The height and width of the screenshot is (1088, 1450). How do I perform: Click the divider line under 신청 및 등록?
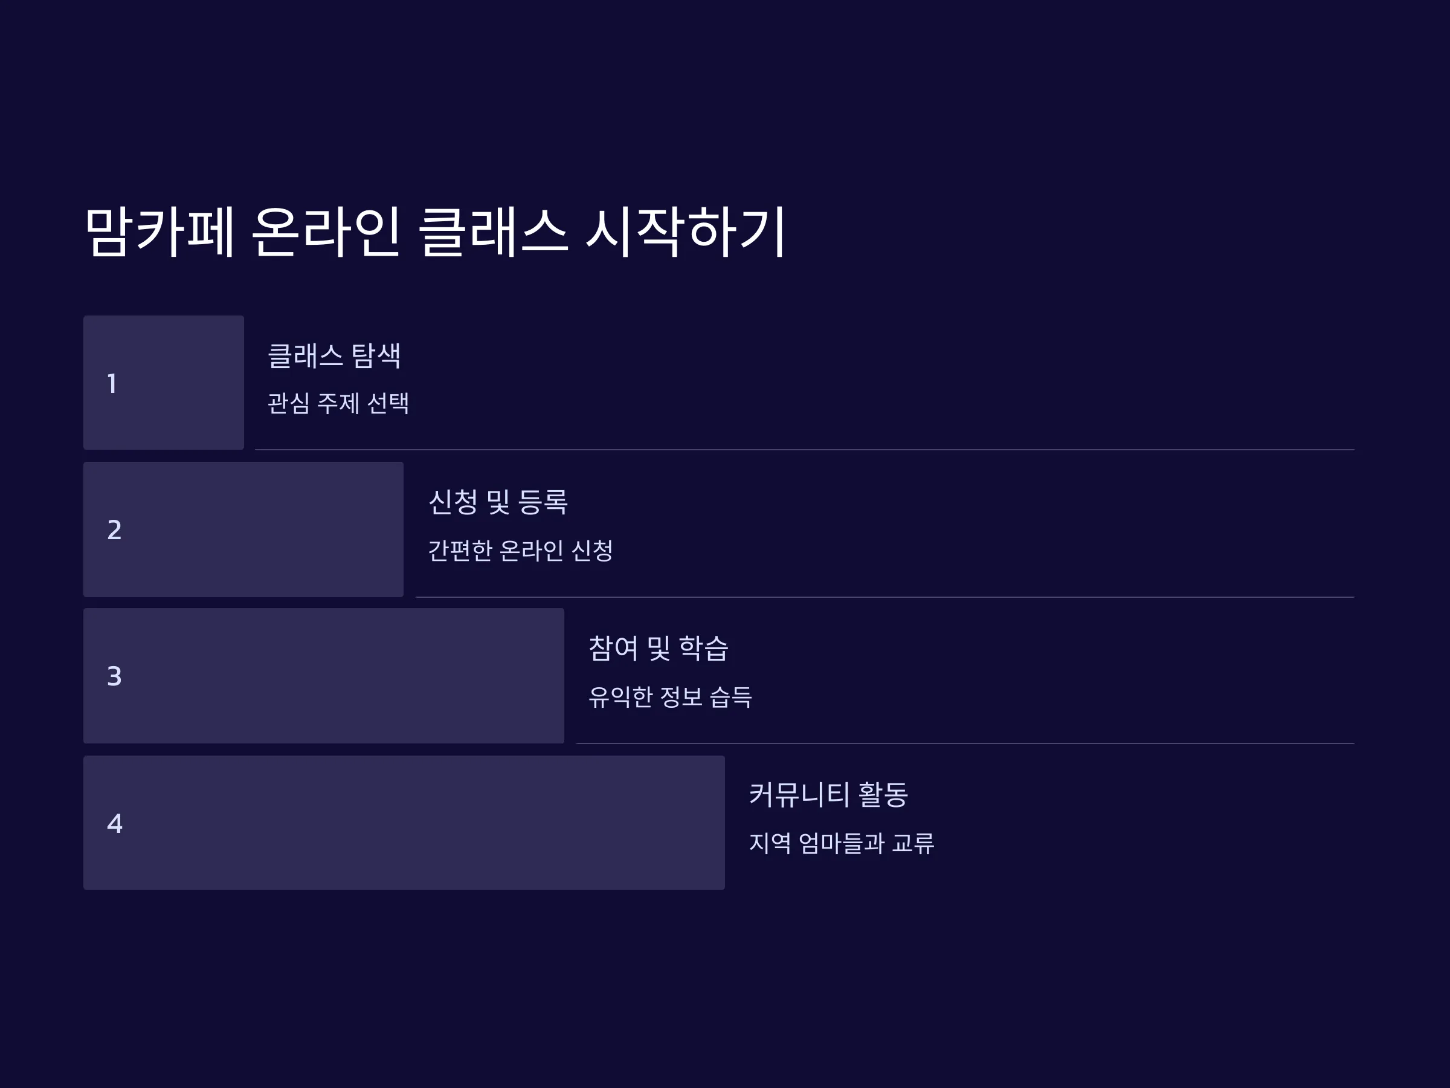coord(885,597)
